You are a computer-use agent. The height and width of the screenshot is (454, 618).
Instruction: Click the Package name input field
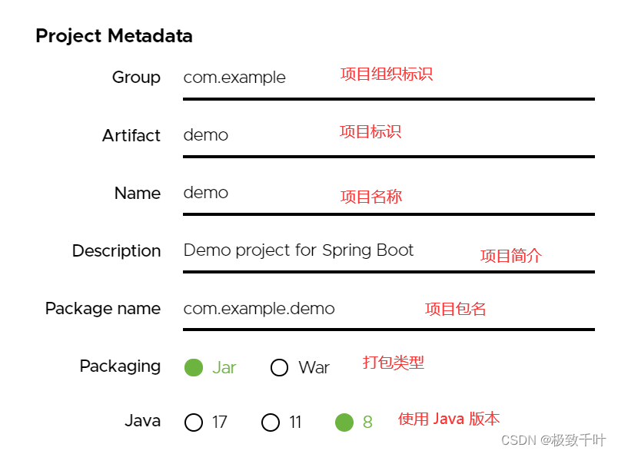389,310
